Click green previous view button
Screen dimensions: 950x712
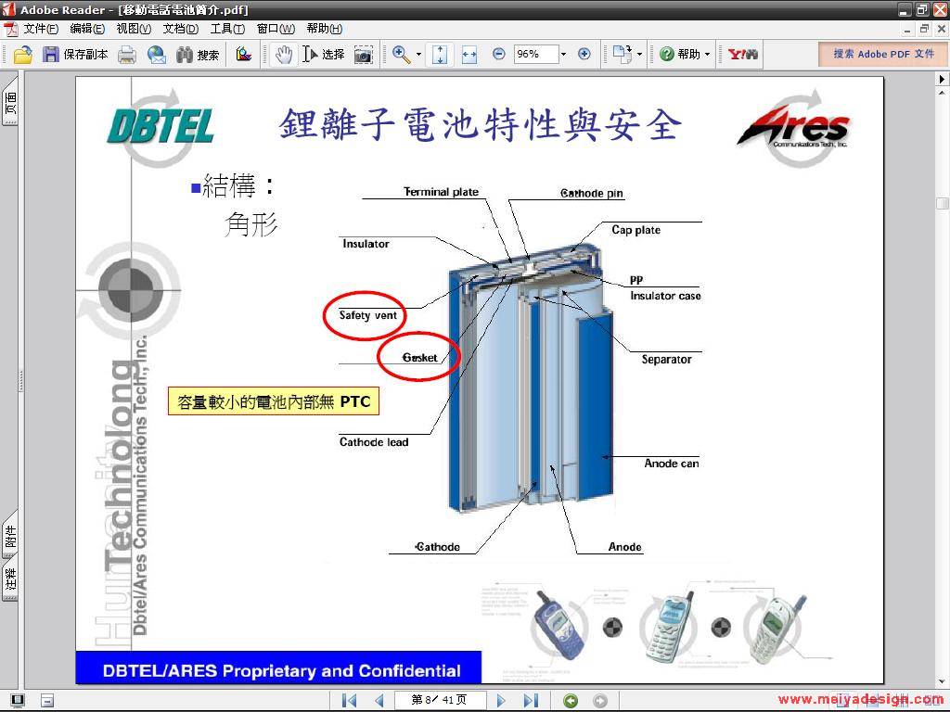(571, 701)
